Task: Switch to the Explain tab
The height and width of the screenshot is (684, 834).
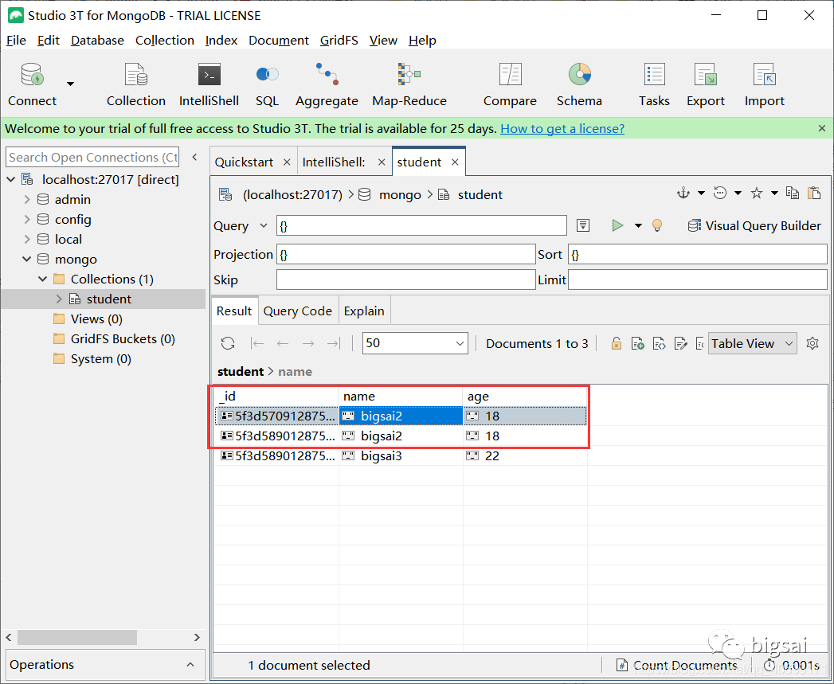Action: (364, 311)
